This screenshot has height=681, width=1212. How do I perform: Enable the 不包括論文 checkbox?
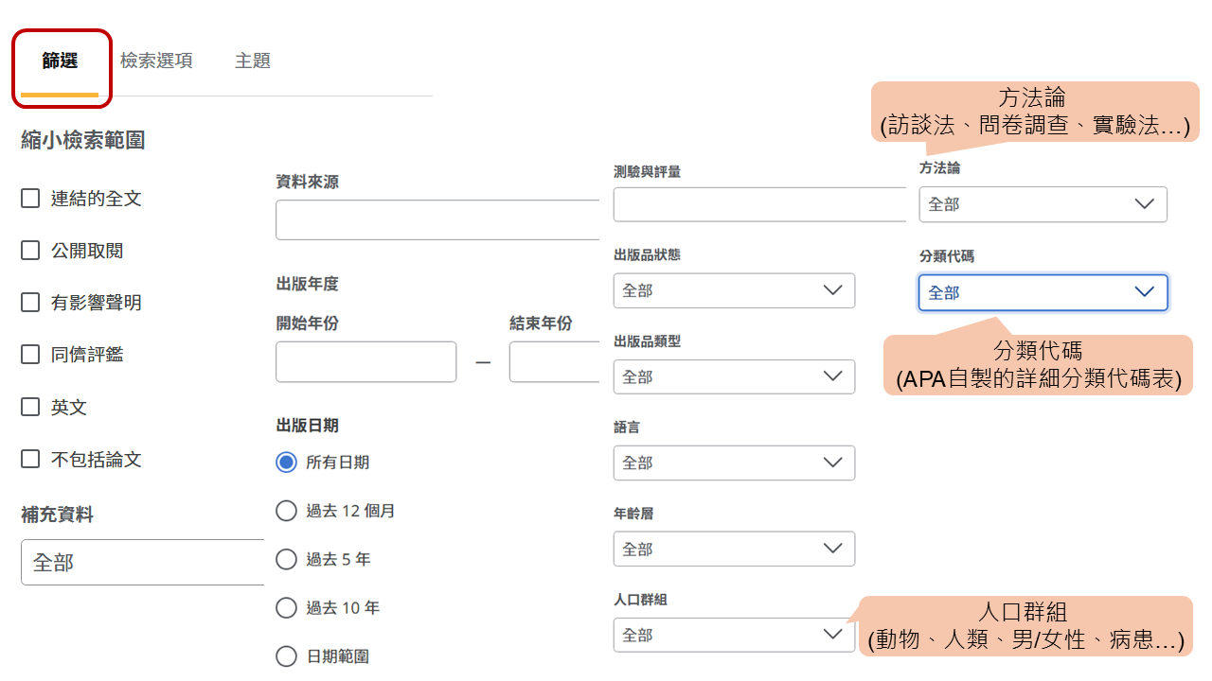coord(31,459)
